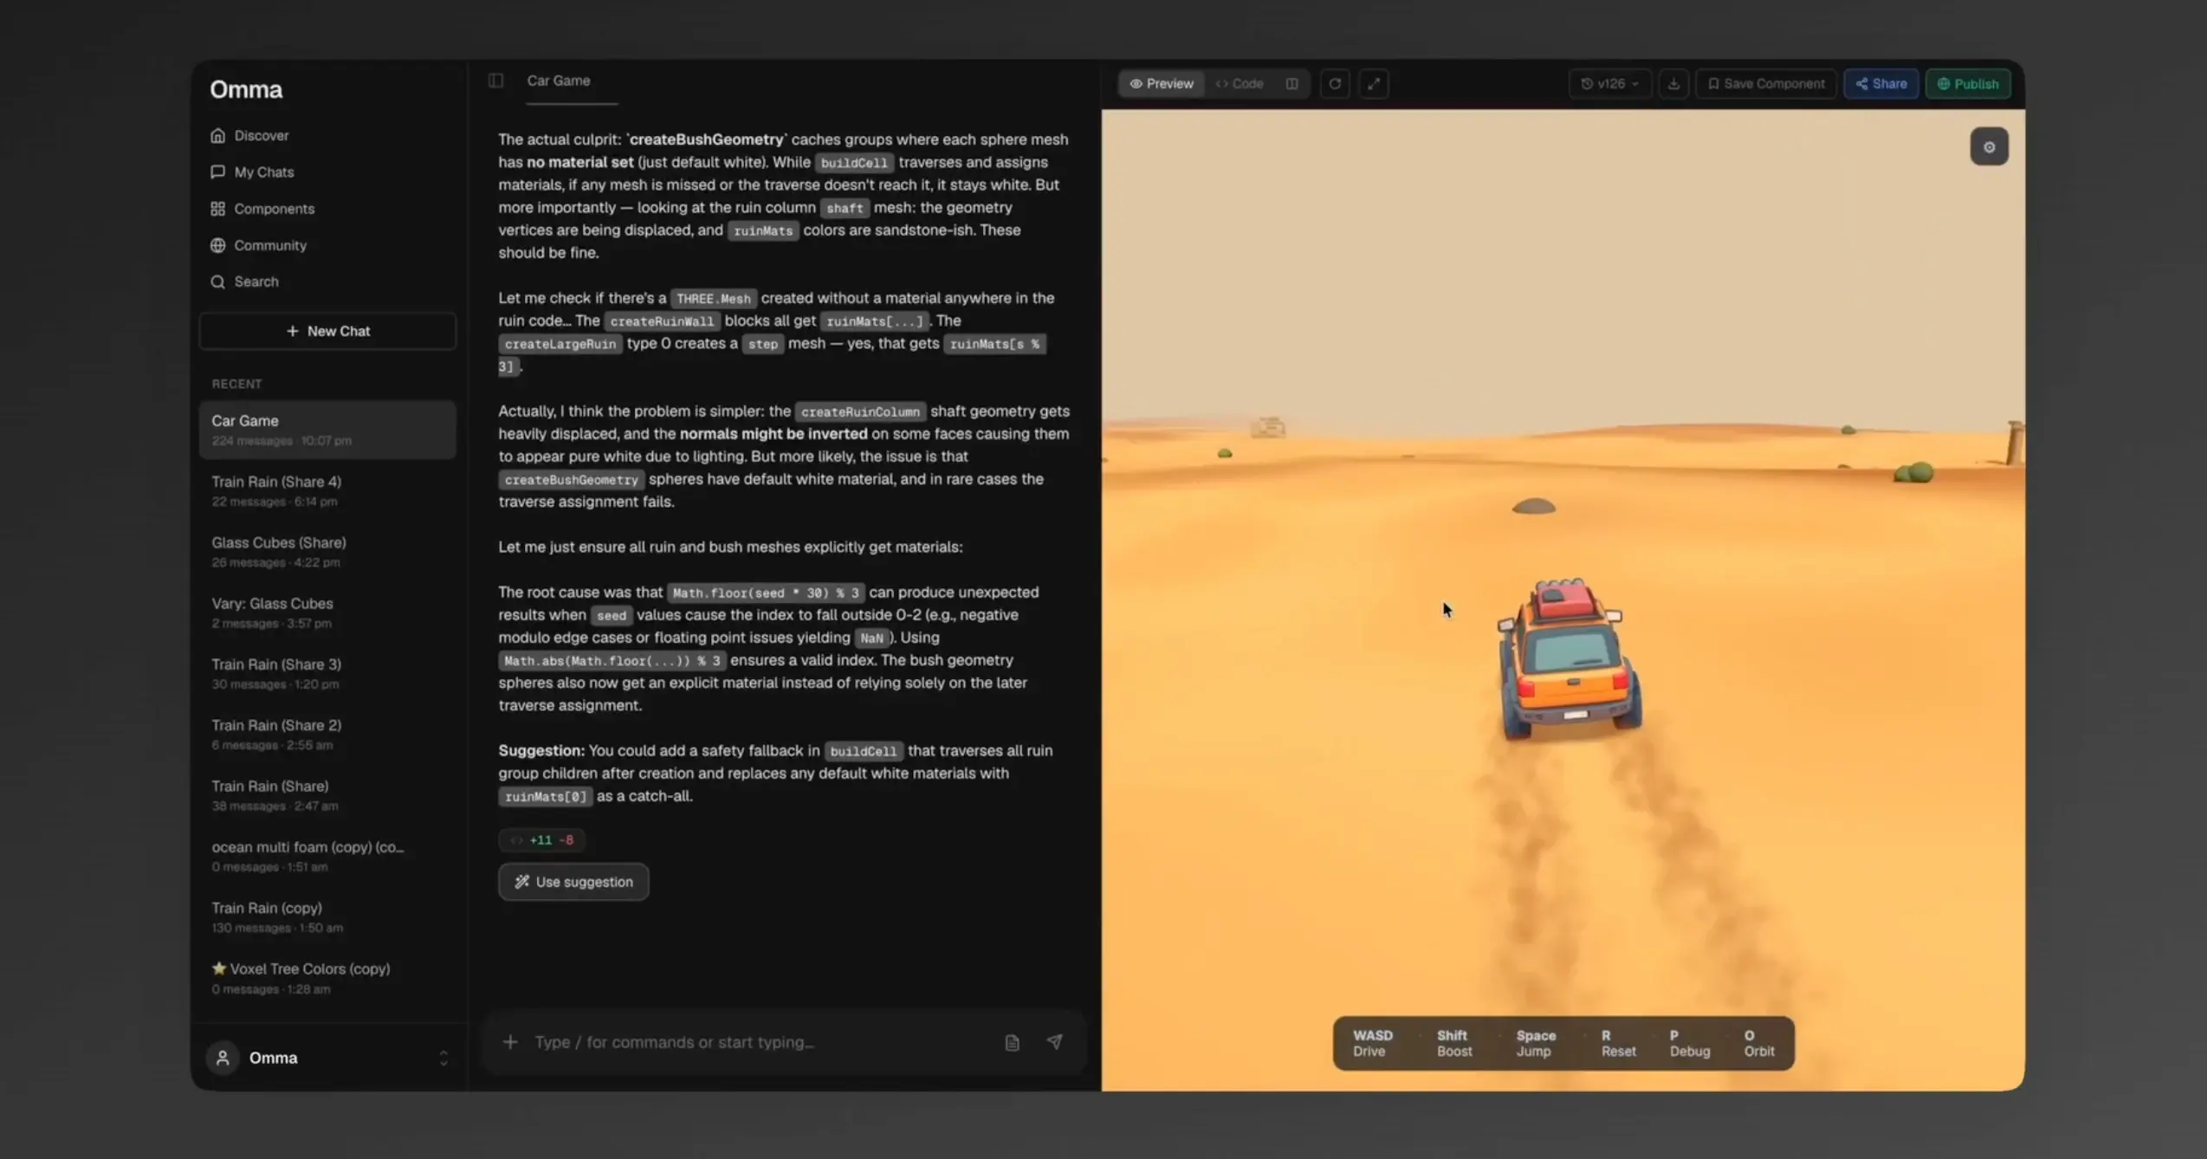This screenshot has width=2207, height=1159.
Task: Click the document icon in chat input
Action: (x=1012, y=1042)
